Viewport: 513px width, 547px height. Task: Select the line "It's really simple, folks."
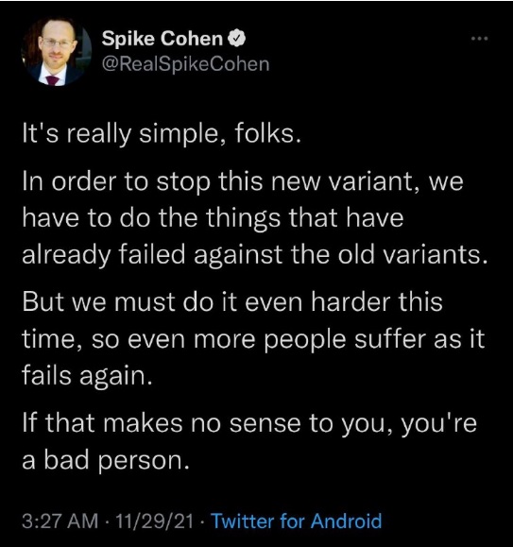pyautogui.click(x=162, y=134)
